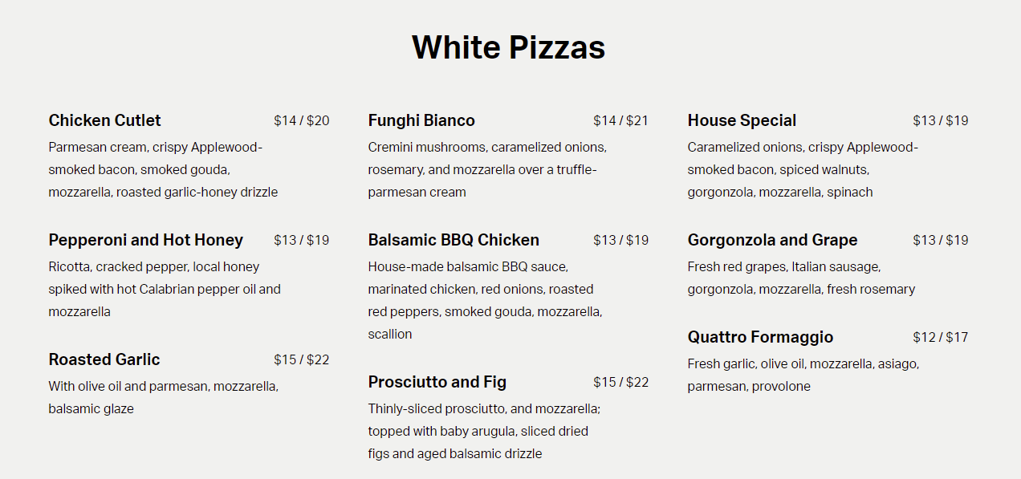Click the Gorgonzola and Grape title
Screen dimensions: 1021x479
tap(772, 240)
